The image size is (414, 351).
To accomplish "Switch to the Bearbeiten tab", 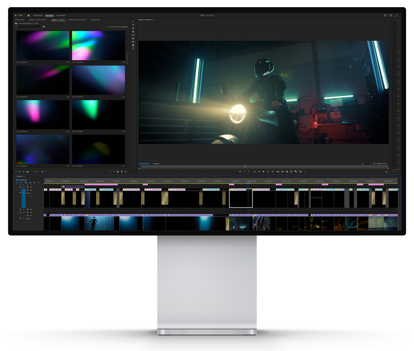I will 50,16.
